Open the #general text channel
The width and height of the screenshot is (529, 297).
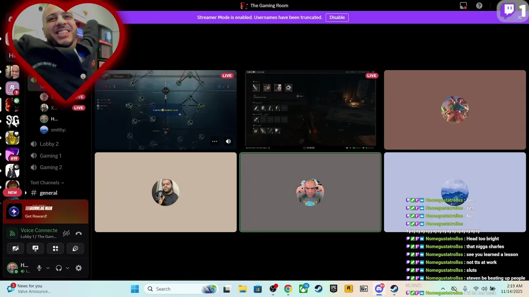pos(48,193)
